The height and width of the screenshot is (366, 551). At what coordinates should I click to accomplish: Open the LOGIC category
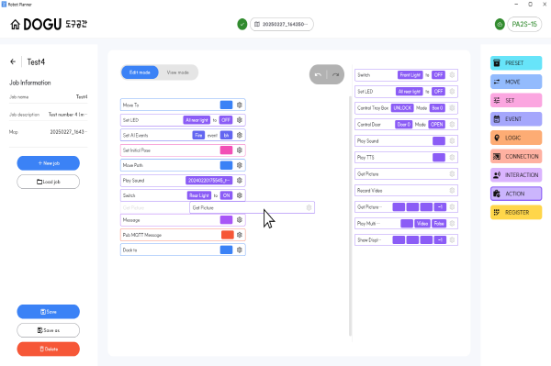[516, 138]
